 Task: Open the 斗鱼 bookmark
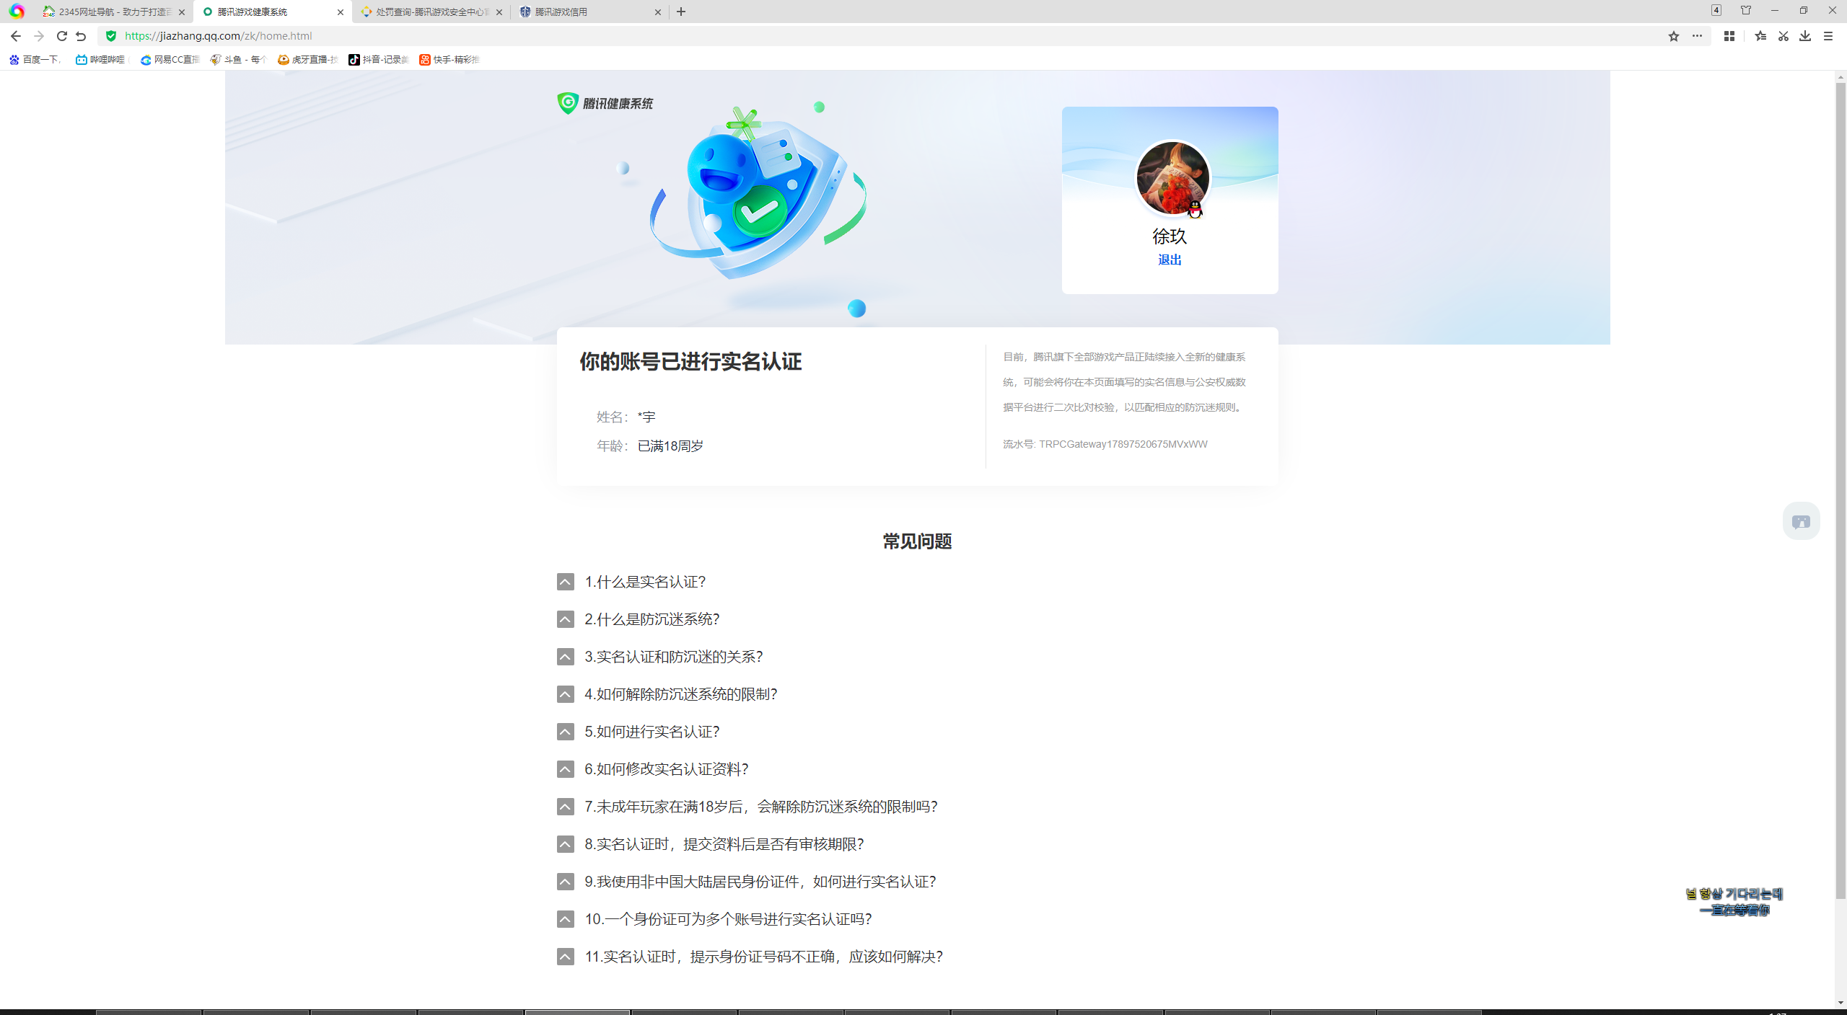click(239, 60)
